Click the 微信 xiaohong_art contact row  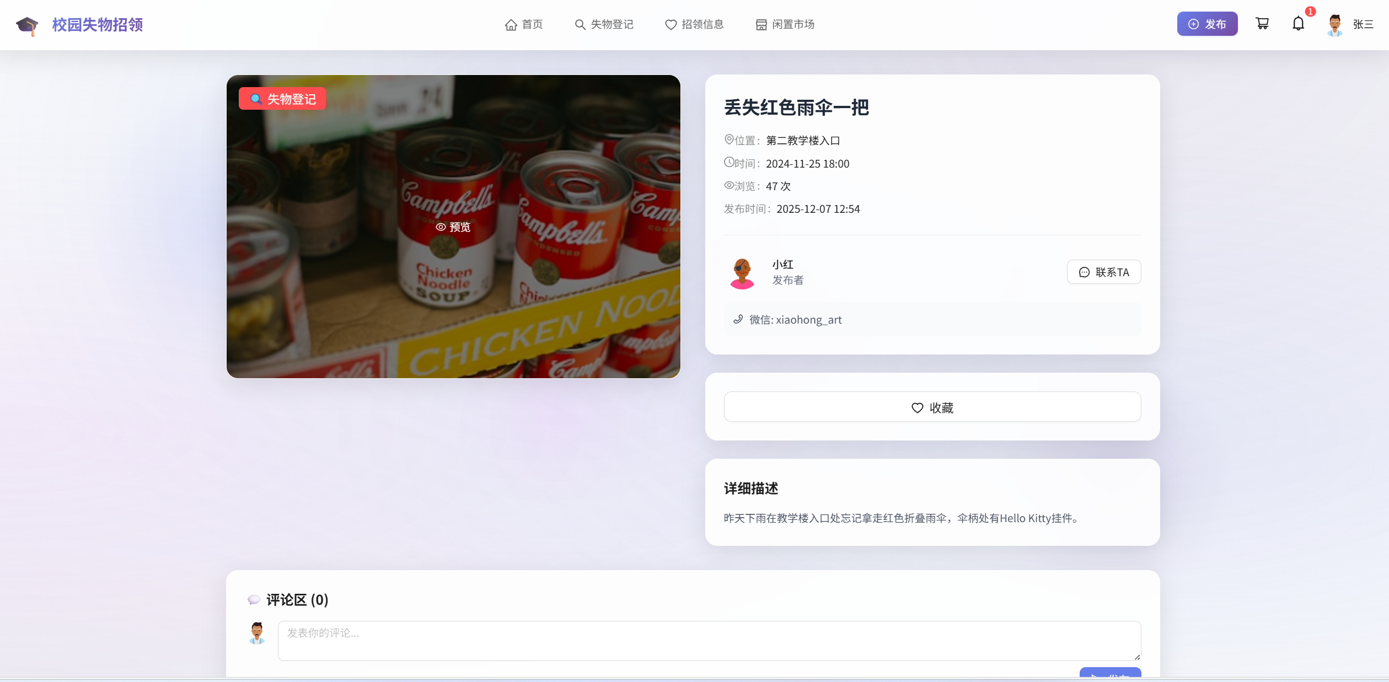932,319
